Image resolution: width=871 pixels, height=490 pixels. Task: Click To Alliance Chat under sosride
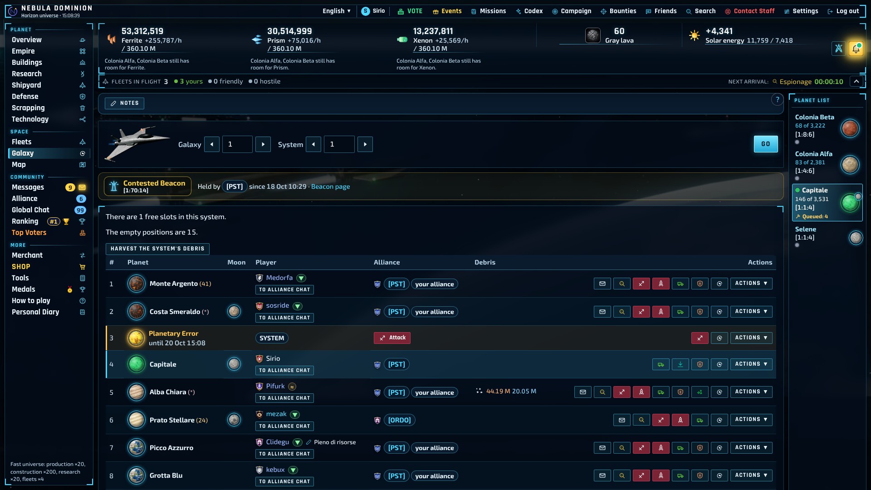click(284, 318)
